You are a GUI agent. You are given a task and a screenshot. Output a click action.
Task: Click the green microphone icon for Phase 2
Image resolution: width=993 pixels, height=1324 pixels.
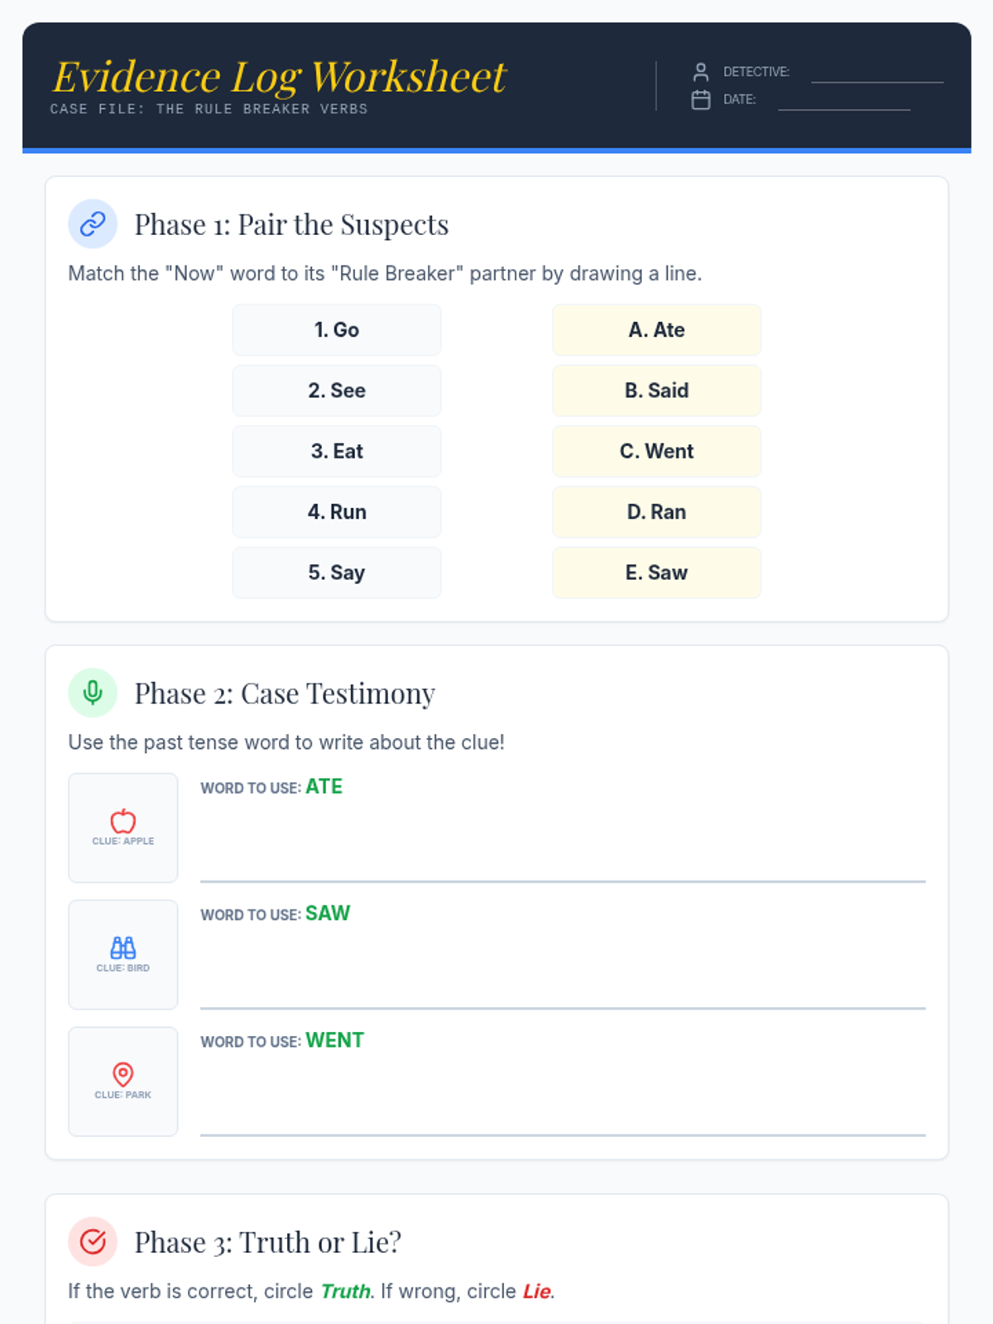click(93, 693)
